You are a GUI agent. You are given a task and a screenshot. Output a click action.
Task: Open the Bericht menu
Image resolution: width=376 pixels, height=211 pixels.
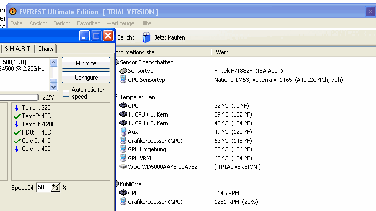pyautogui.click(x=62, y=23)
